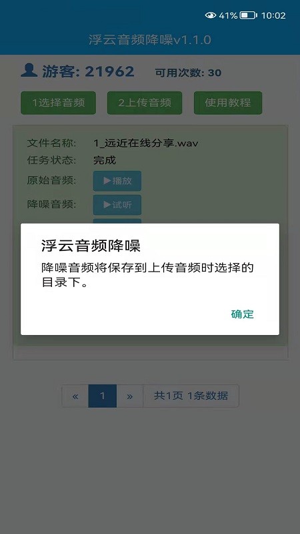
Task: Click the guest user avatar icon
Action: 29,71
